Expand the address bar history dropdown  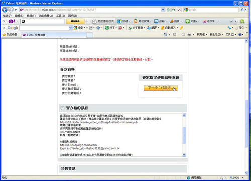click(163, 10)
